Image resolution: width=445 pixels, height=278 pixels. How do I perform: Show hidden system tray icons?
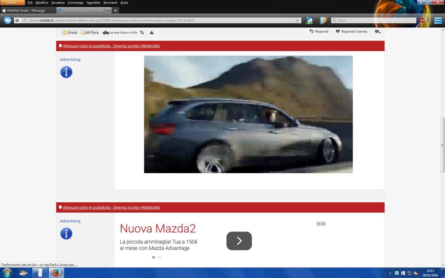390,273
